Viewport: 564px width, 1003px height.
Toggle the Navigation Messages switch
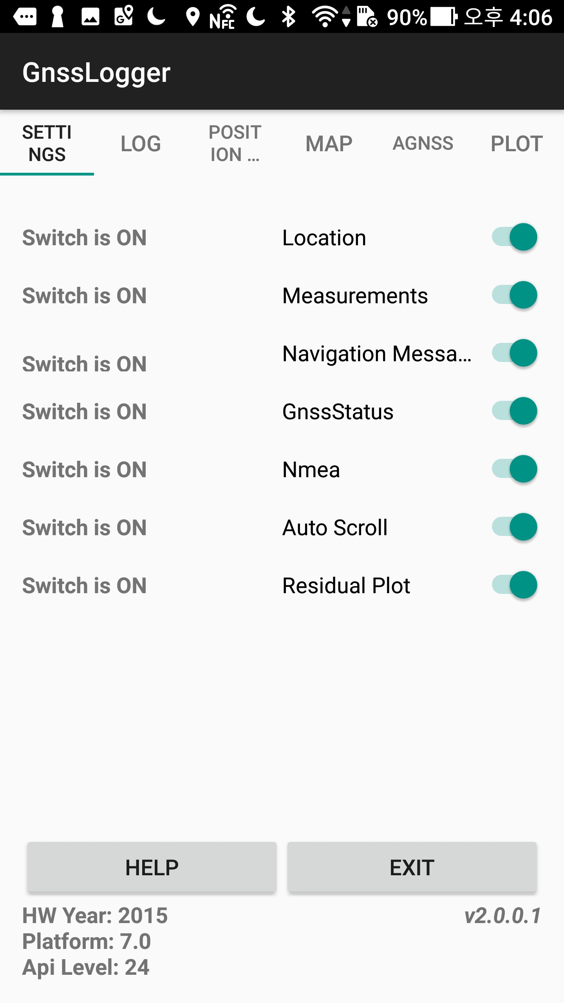click(x=514, y=353)
